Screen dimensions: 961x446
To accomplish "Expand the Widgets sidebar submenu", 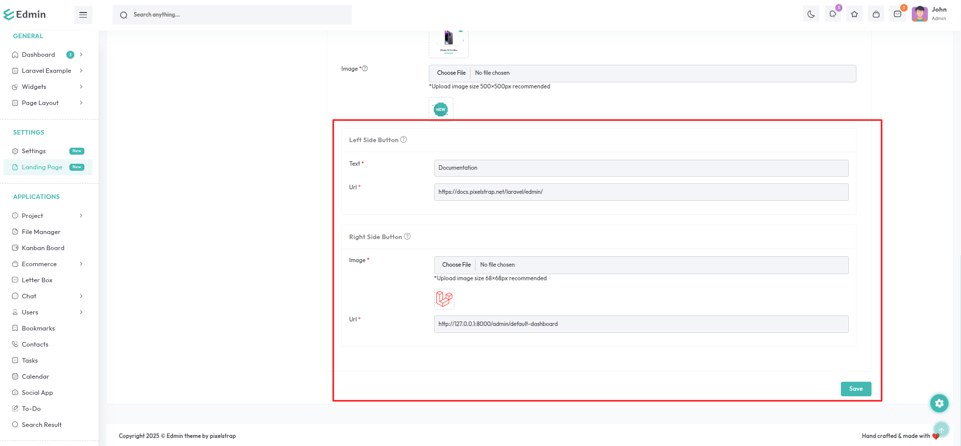I will click(81, 87).
